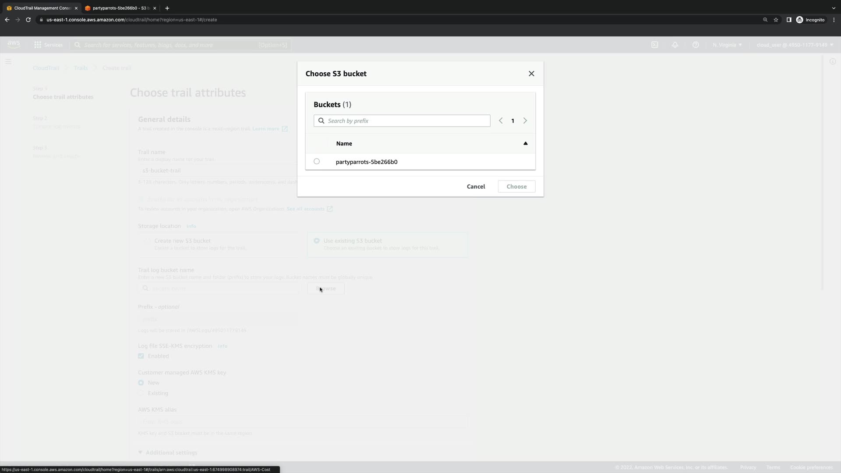Sort buckets by Name column arrow

(x=525, y=144)
